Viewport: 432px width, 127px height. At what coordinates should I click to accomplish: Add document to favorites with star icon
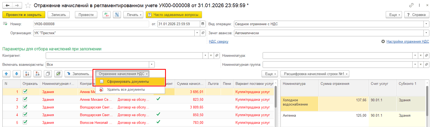pyautogui.click(x=28, y=5)
